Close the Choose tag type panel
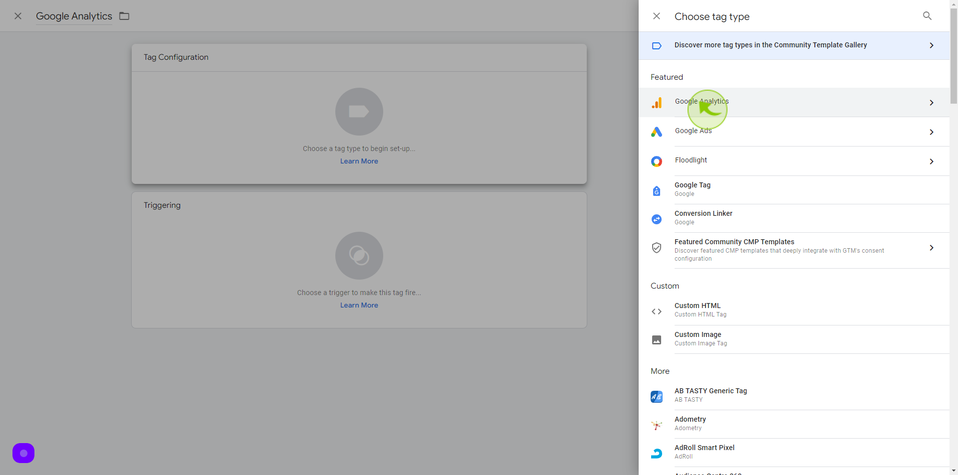The image size is (958, 475). 657,16
